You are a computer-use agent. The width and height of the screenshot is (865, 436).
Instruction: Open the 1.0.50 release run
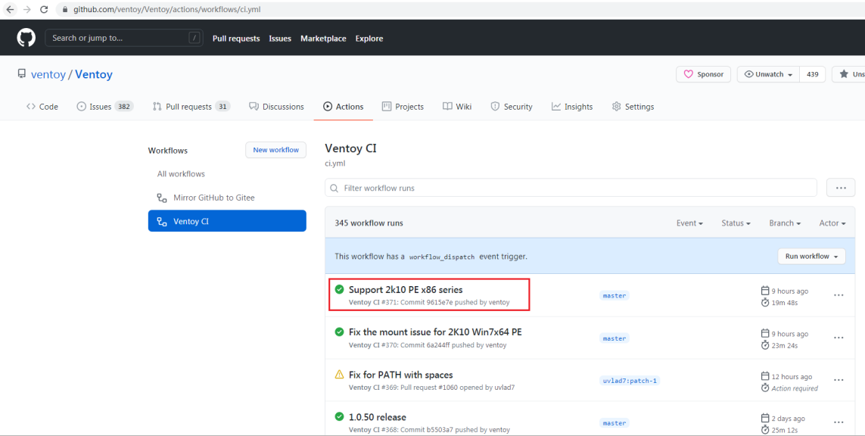coord(378,417)
